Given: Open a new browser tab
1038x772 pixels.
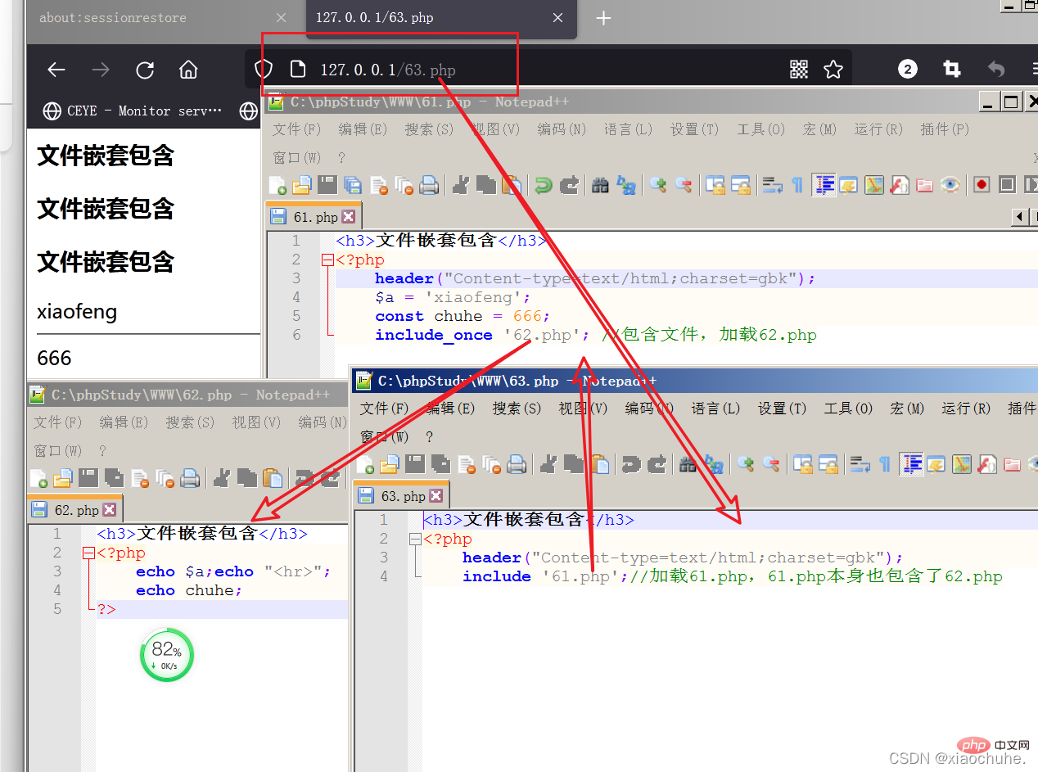Looking at the screenshot, I should click(603, 18).
